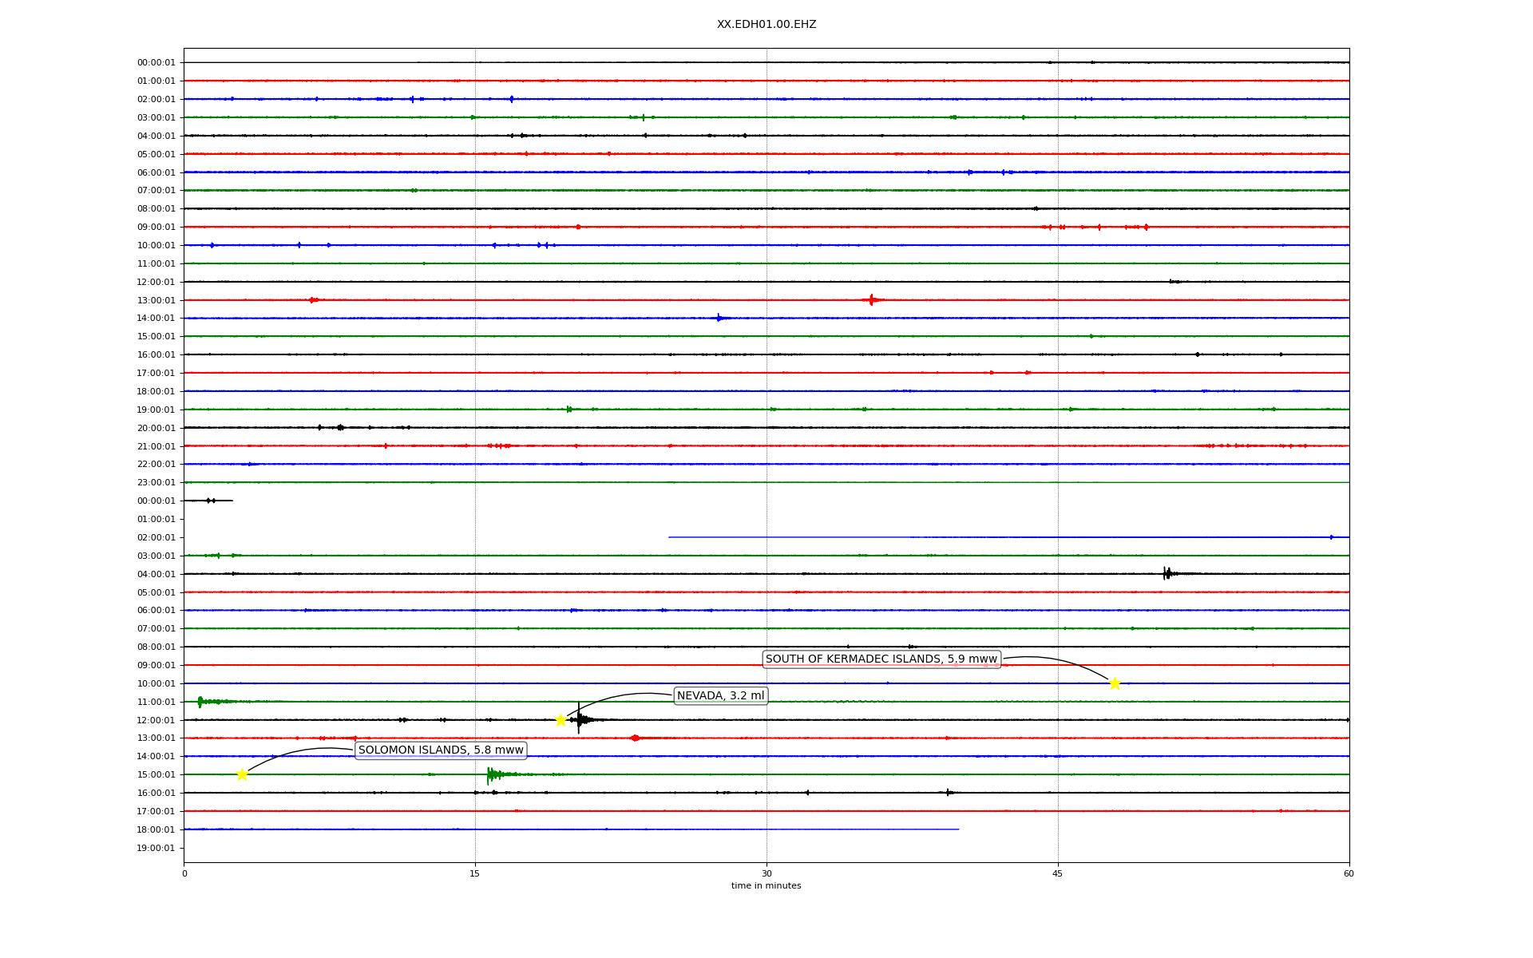
Task: Select the SOLOMON ISLANDS, 5.8 mww label
Action: [441, 750]
